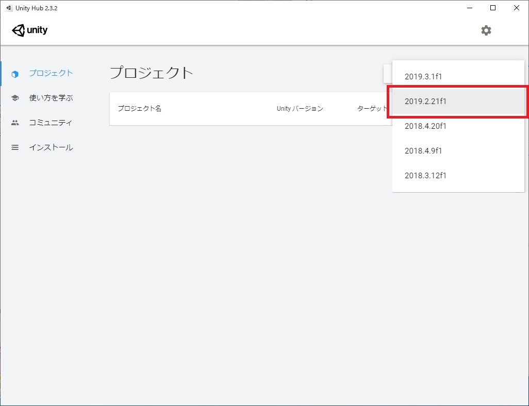The image size is (529, 406).
Task: Click the blue cube icon beside プロジェクト
Action: (x=15, y=74)
